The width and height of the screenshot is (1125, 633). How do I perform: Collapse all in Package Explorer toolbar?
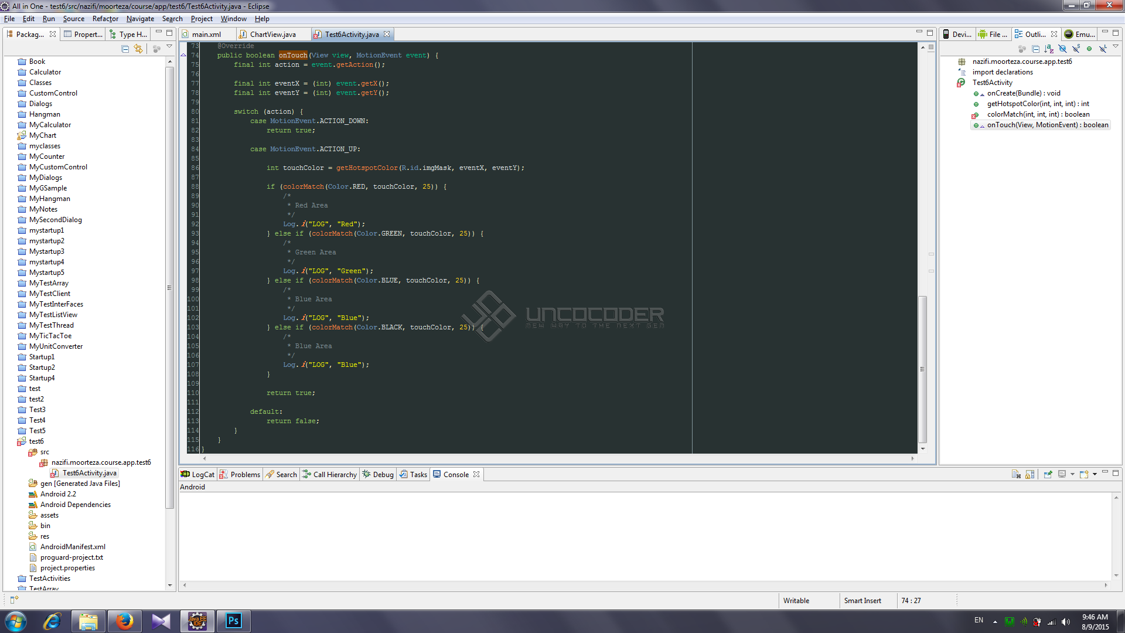[125, 49]
